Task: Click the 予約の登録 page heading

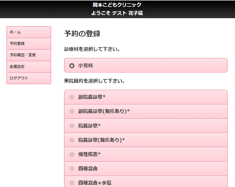Action: (x=82, y=34)
